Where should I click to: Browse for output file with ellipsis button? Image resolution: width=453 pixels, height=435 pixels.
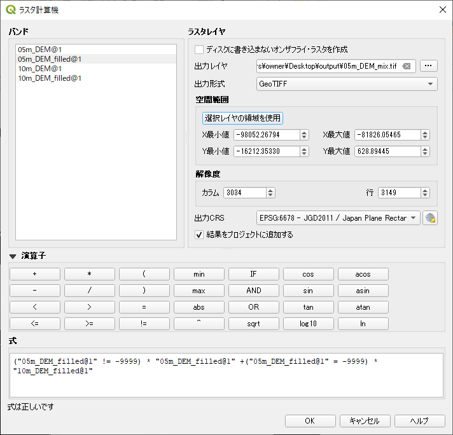click(x=428, y=66)
